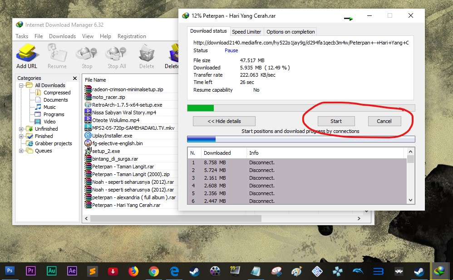Click the file list horizontal scrollbar
This screenshot has height=280, width=453.
coord(176,218)
